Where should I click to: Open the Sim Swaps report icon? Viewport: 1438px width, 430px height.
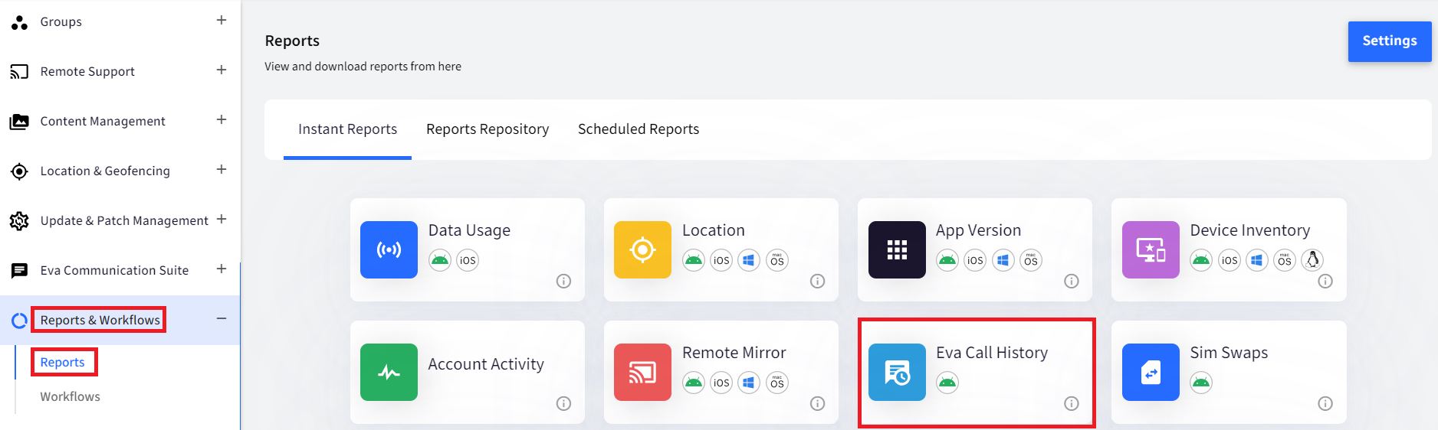tap(1151, 372)
